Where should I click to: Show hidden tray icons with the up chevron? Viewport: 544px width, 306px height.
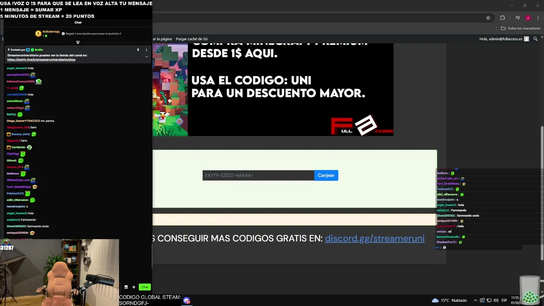(x=475, y=300)
